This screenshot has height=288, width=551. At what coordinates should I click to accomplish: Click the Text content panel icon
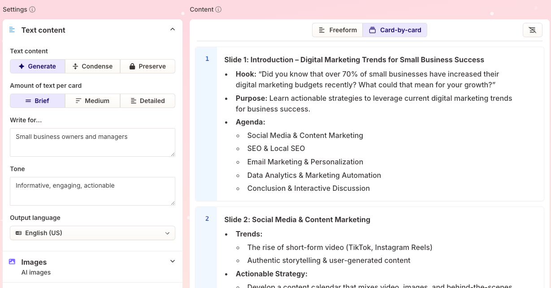(12, 30)
